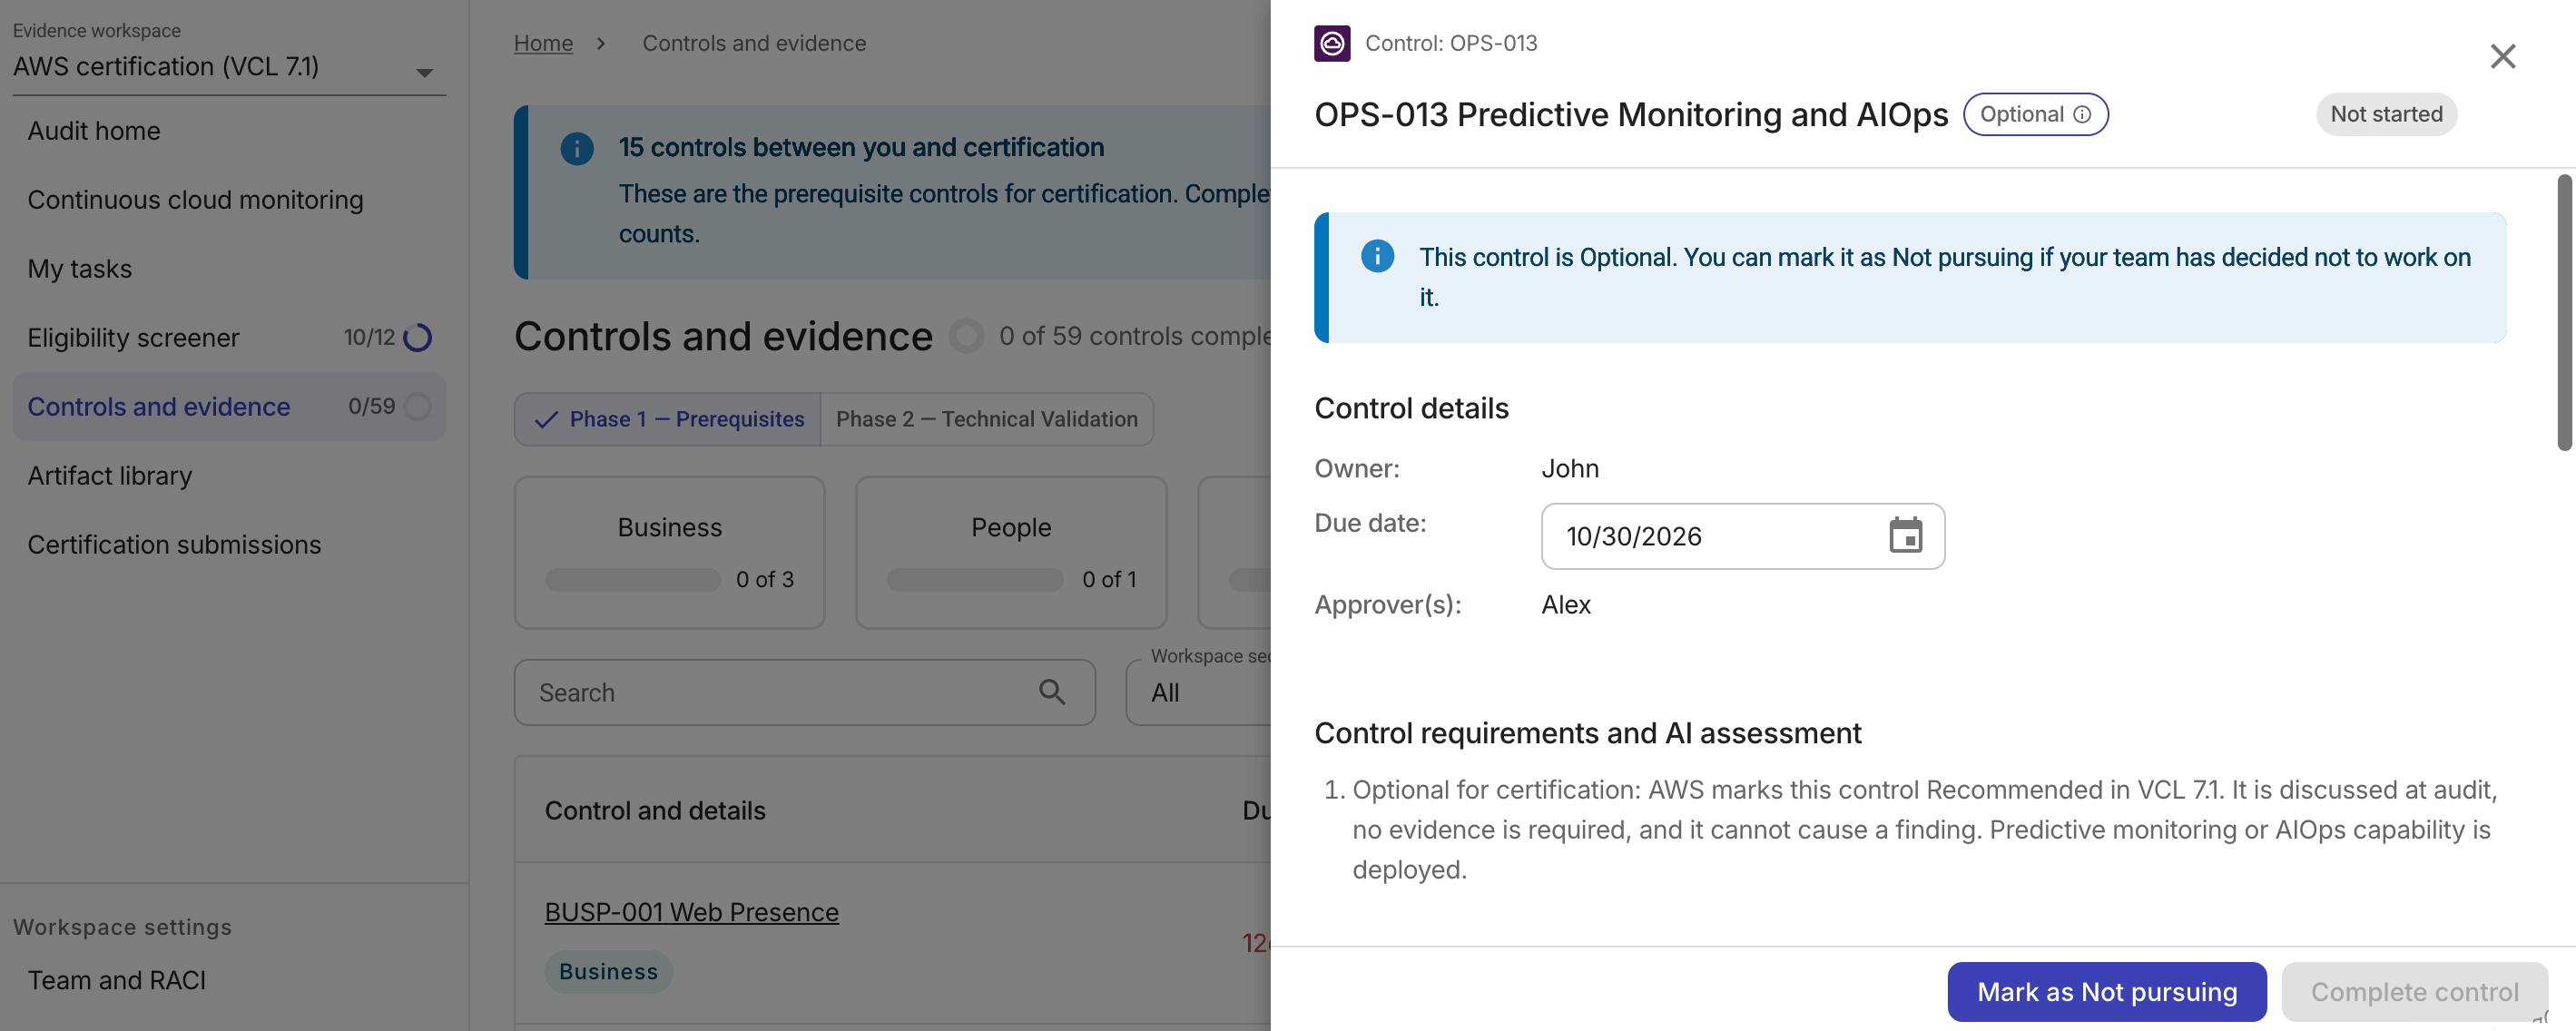This screenshot has width=2576, height=1031.
Task: Click the purple control logo icon
Action: coord(1331,43)
